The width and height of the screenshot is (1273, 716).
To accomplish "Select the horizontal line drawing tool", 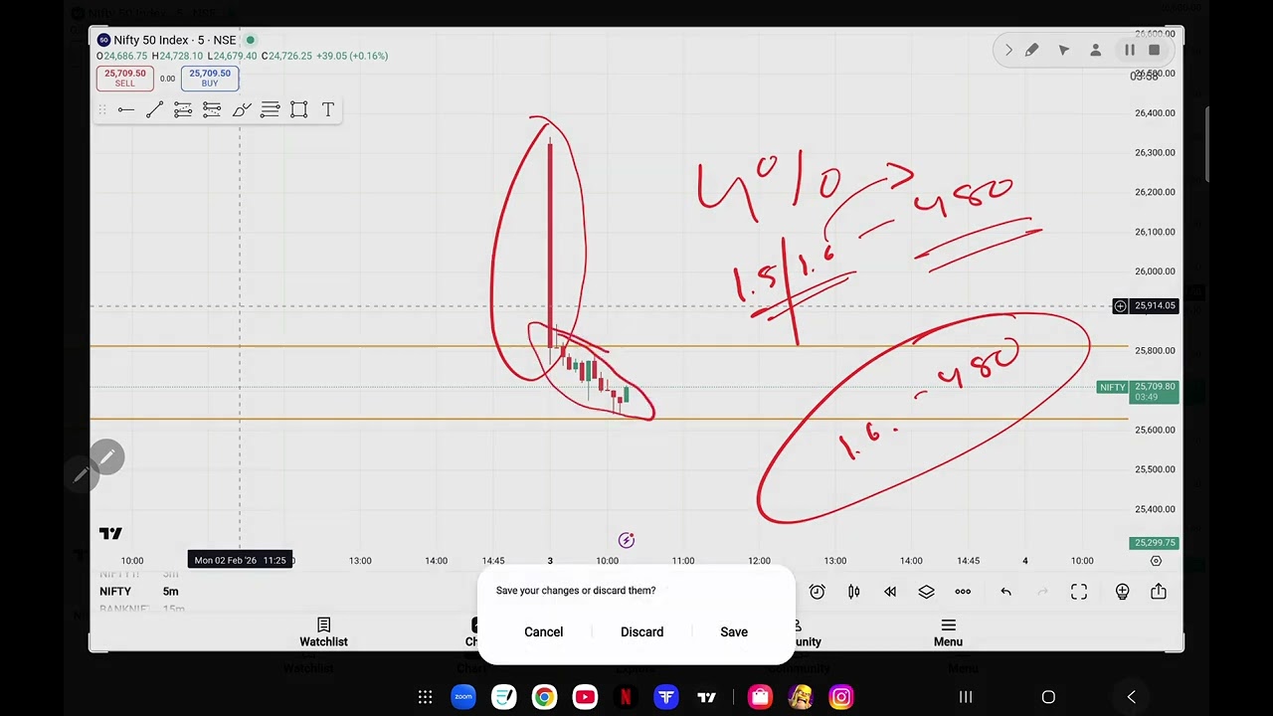I will pyautogui.click(x=126, y=109).
